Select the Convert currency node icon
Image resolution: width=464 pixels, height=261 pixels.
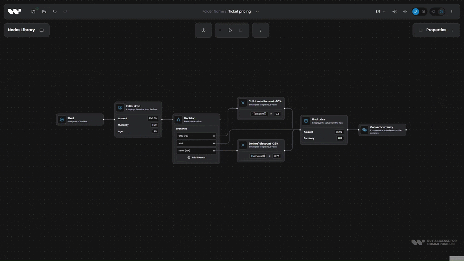[364, 130]
